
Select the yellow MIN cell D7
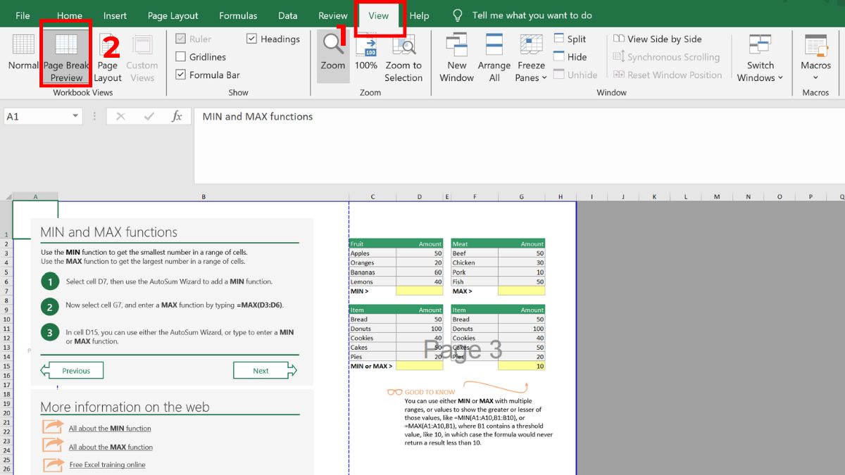[x=420, y=291]
